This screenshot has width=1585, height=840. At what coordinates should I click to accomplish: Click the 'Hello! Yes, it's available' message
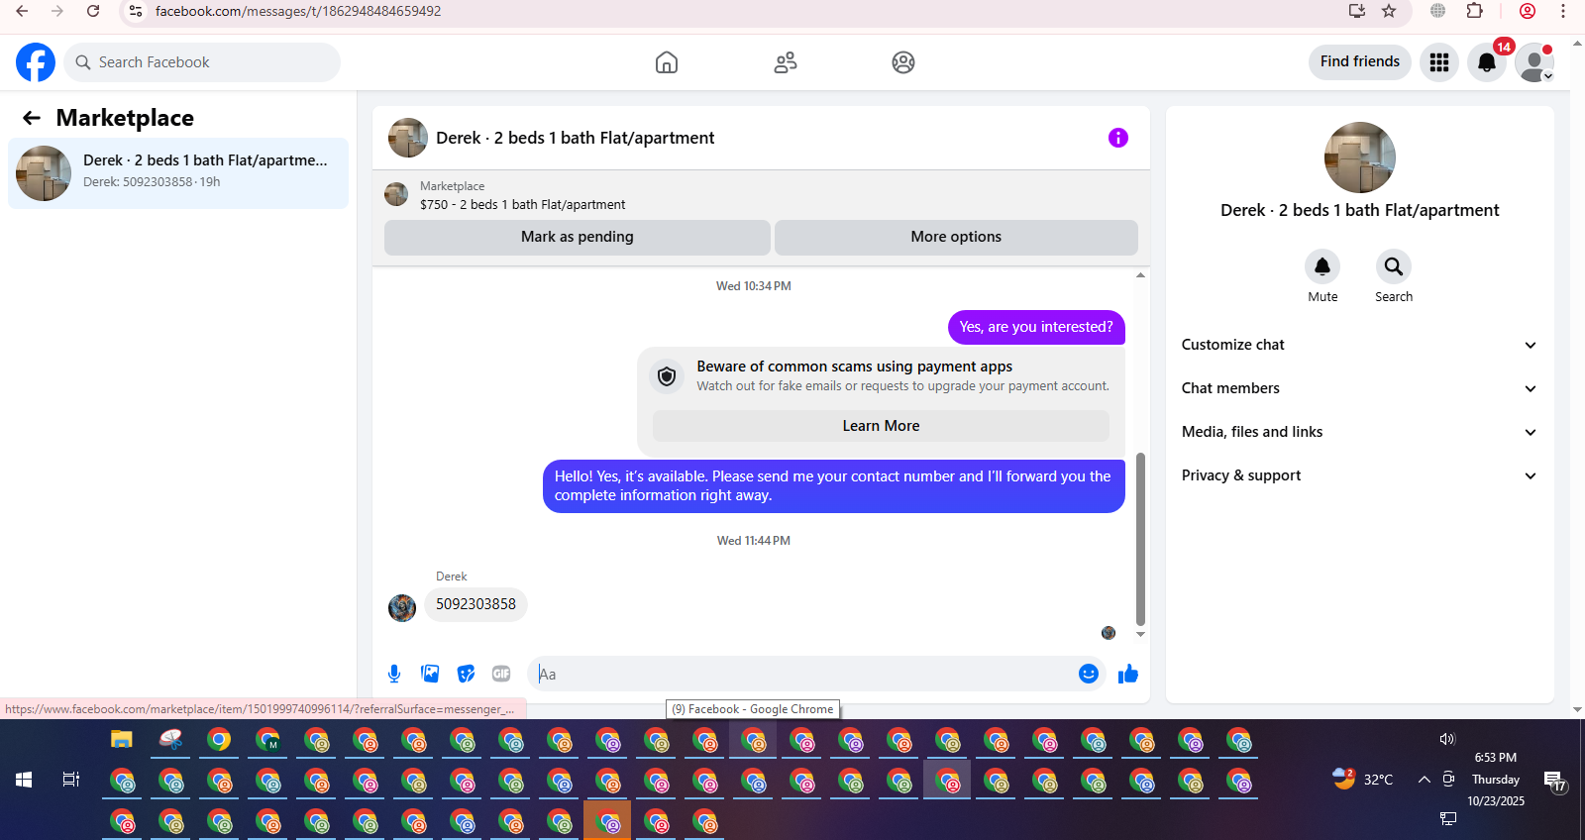tap(834, 486)
